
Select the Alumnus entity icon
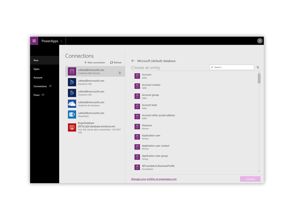pyautogui.click(x=137, y=127)
